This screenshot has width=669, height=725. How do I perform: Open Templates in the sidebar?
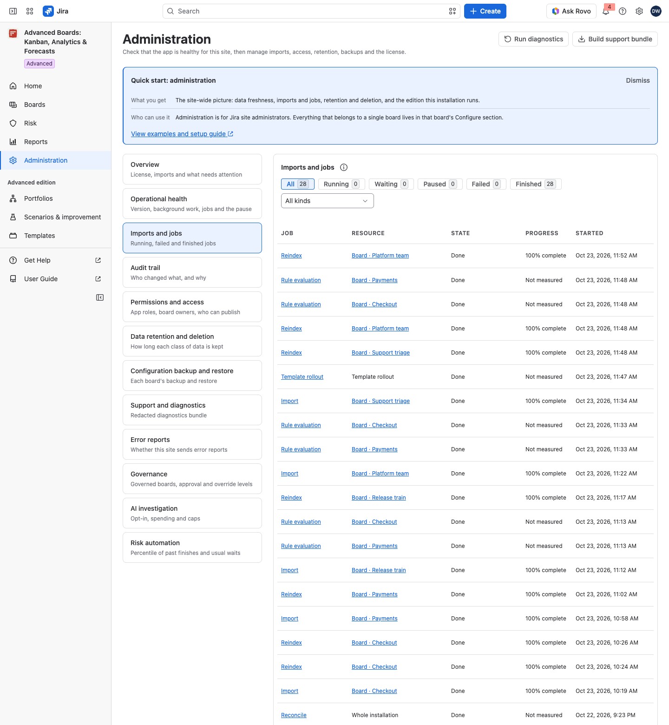pos(56,236)
